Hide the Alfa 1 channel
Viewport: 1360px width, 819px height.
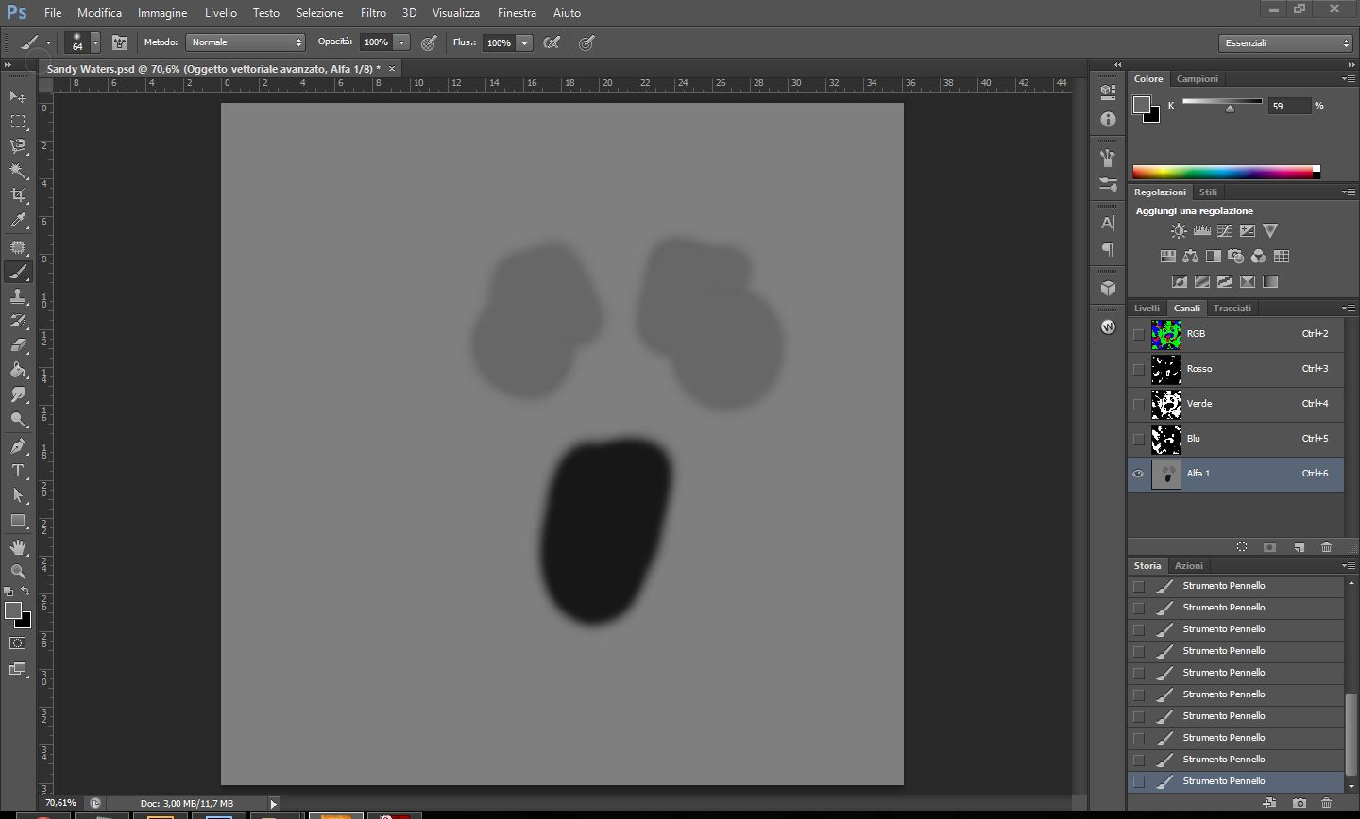click(x=1138, y=474)
